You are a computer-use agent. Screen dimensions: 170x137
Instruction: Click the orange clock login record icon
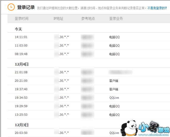tap(11, 7)
